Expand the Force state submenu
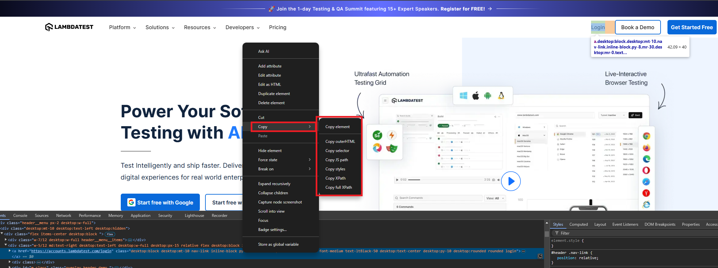 coord(281,160)
